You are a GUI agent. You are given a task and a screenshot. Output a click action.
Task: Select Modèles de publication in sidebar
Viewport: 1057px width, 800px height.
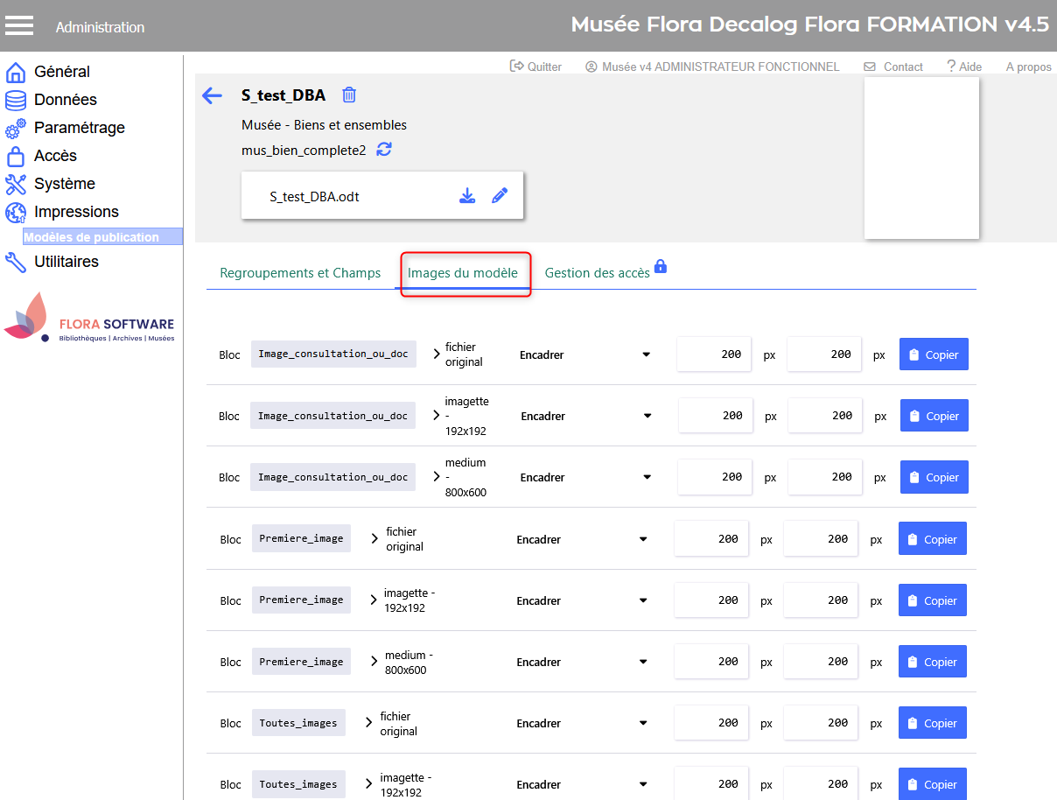click(x=92, y=237)
